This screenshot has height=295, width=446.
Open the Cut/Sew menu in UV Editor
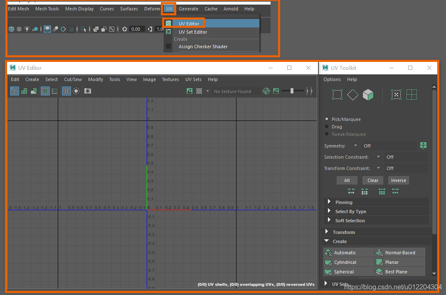[x=73, y=79]
